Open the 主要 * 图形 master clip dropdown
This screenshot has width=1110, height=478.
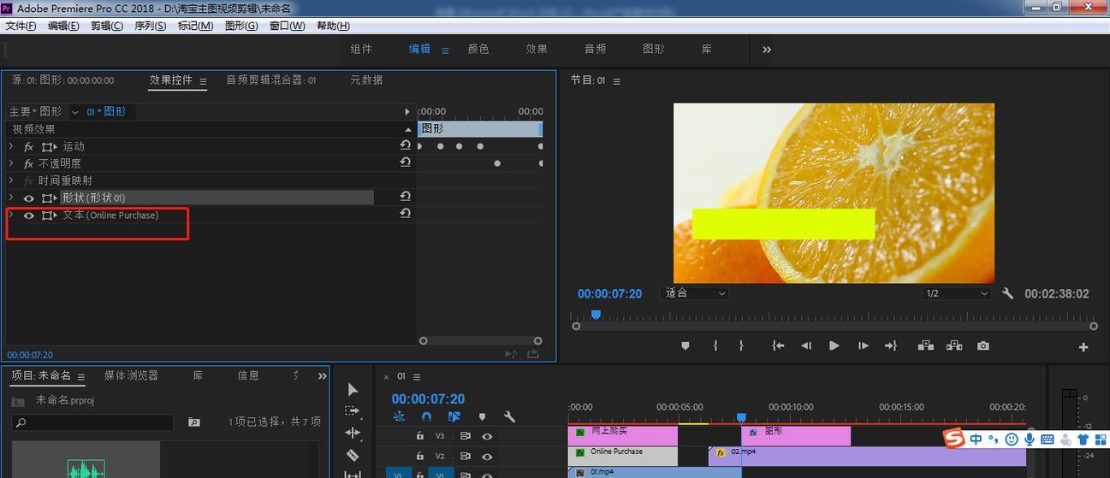pyautogui.click(x=75, y=112)
